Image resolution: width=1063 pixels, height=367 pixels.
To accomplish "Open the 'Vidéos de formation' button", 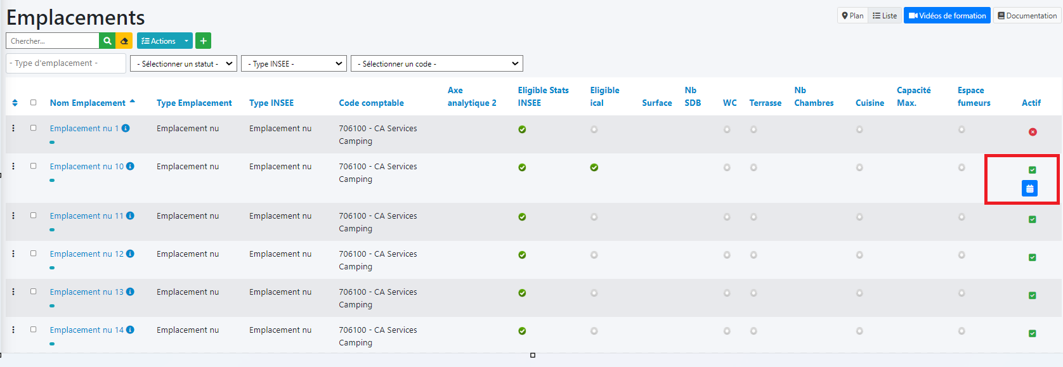I will coord(947,16).
